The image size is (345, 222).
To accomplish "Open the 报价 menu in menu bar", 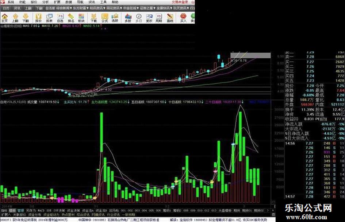I will point(34,2).
